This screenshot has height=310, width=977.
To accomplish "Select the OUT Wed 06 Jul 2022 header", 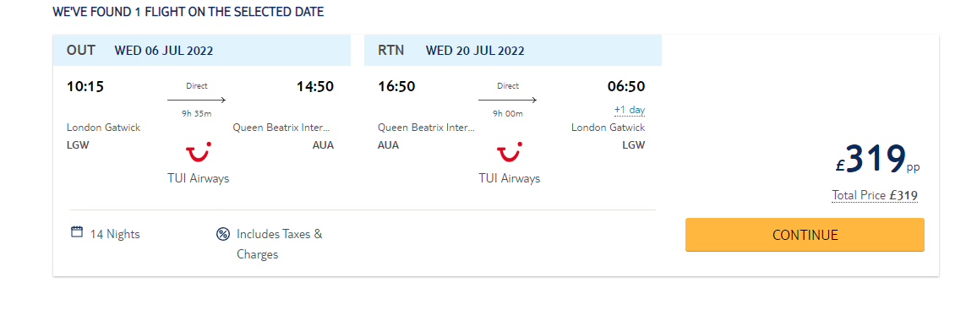I will [x=201, y=51].
